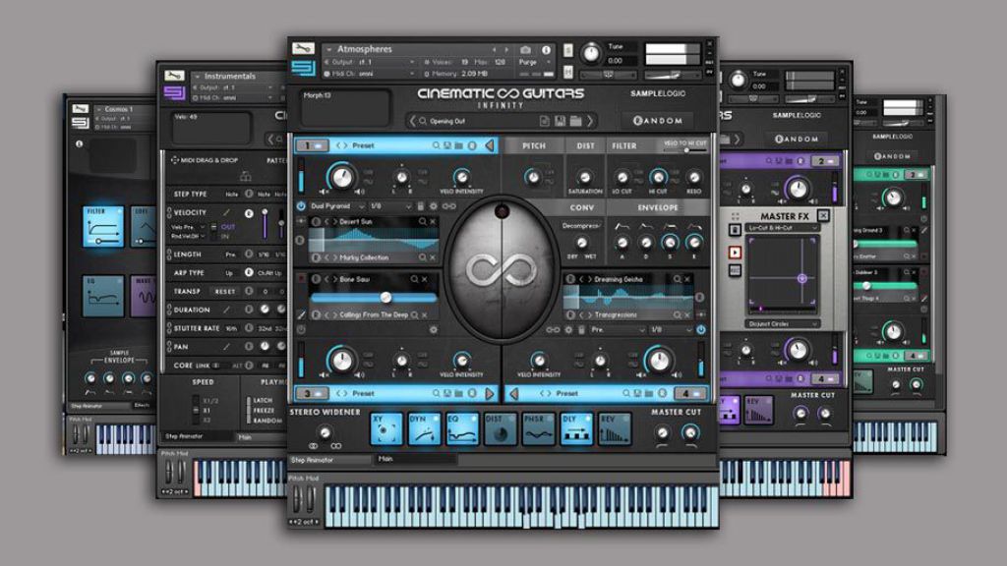
Task: Save the Opening Out preset with disk icon
Action: click(560, 121)
